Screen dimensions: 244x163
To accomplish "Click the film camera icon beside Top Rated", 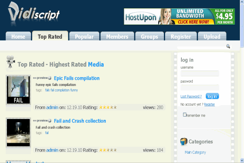I will 11,64.
